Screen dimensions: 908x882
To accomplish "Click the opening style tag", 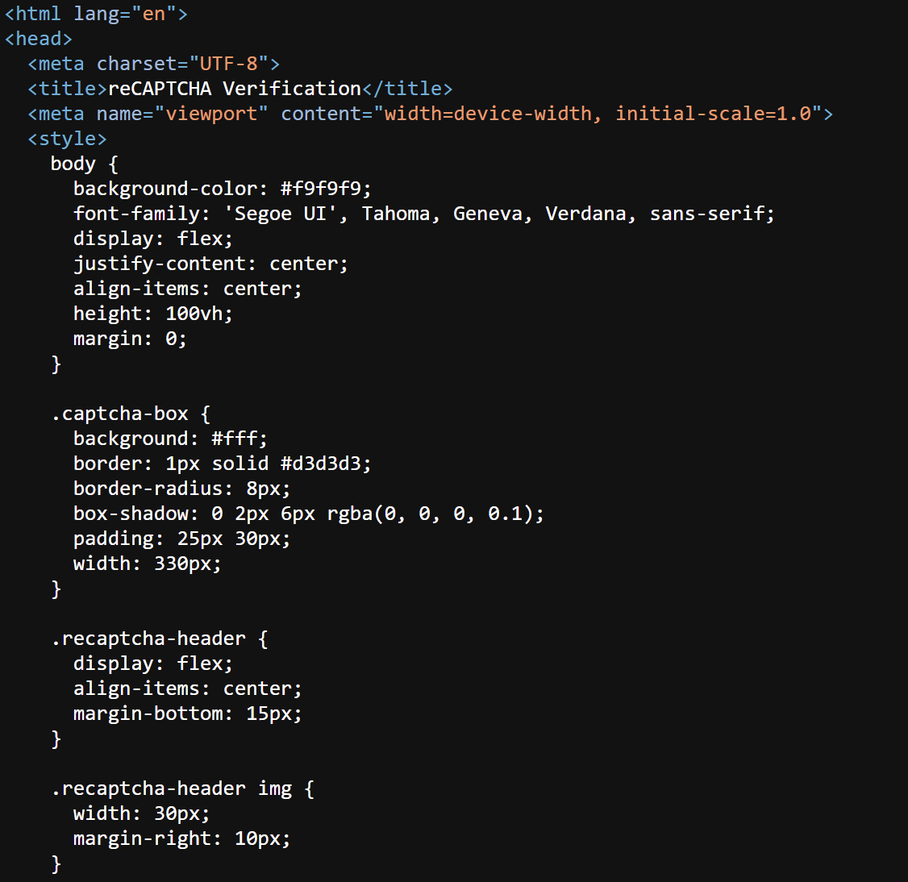I will 67,139.
